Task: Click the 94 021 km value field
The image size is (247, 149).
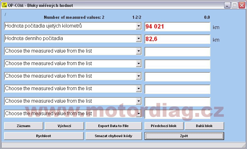Action: [177, 27]
